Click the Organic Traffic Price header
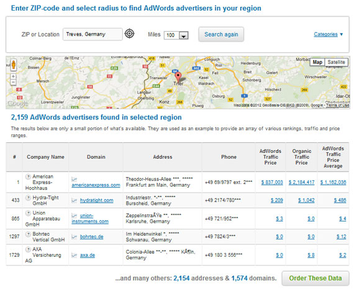This screenshot has height=291, width=354. tap(302, 157)
